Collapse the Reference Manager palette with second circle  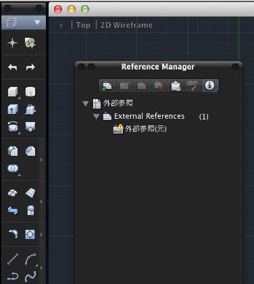point(91,67)
